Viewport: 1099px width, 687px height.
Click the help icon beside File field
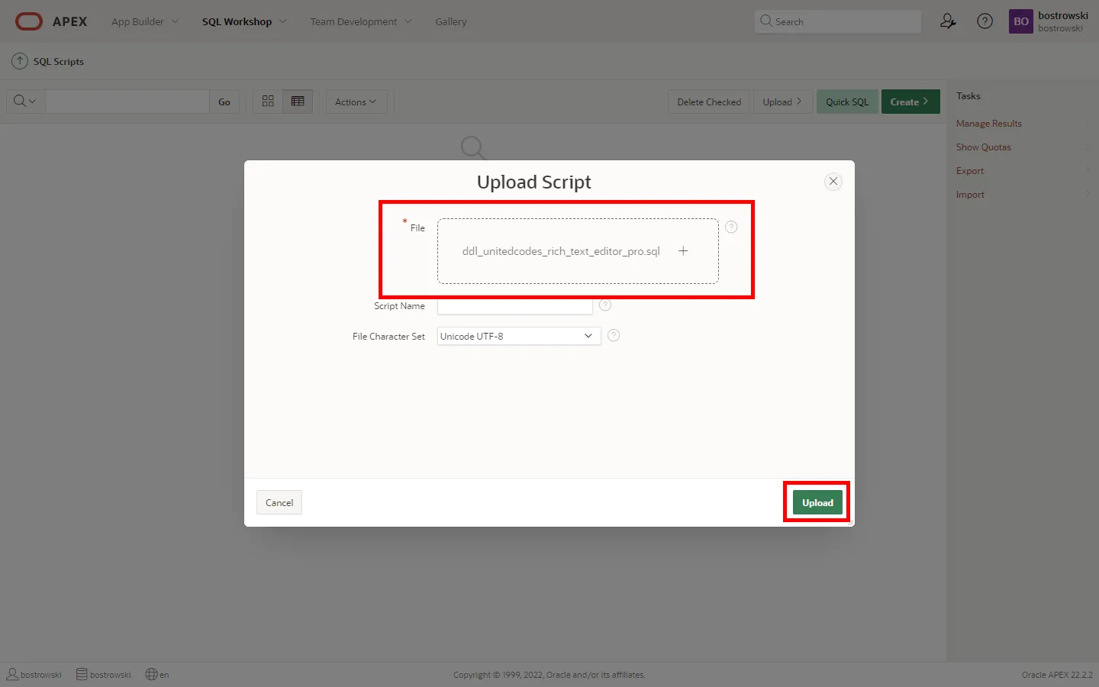[731, 227]
